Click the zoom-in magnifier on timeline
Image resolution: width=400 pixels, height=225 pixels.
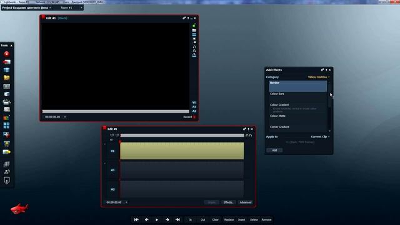(x=112, y=135)
